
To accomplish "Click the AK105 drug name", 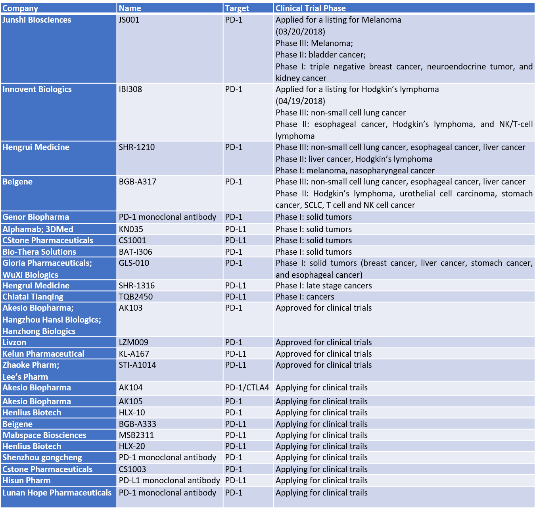I will point(130,401).
